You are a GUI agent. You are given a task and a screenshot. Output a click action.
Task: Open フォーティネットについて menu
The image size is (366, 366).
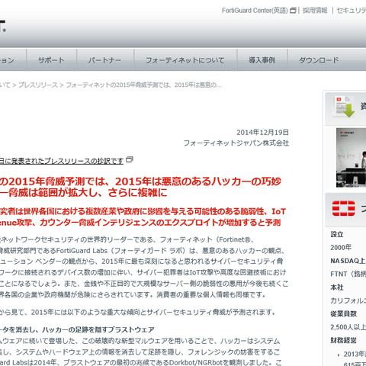185,60
